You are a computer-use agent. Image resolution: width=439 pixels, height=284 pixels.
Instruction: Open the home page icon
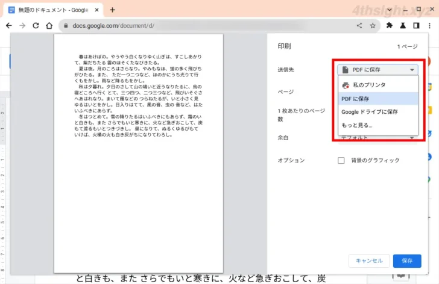coord(49,26)
